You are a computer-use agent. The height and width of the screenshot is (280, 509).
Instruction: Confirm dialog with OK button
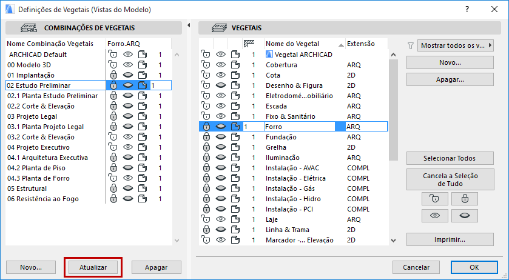point(474,267)
